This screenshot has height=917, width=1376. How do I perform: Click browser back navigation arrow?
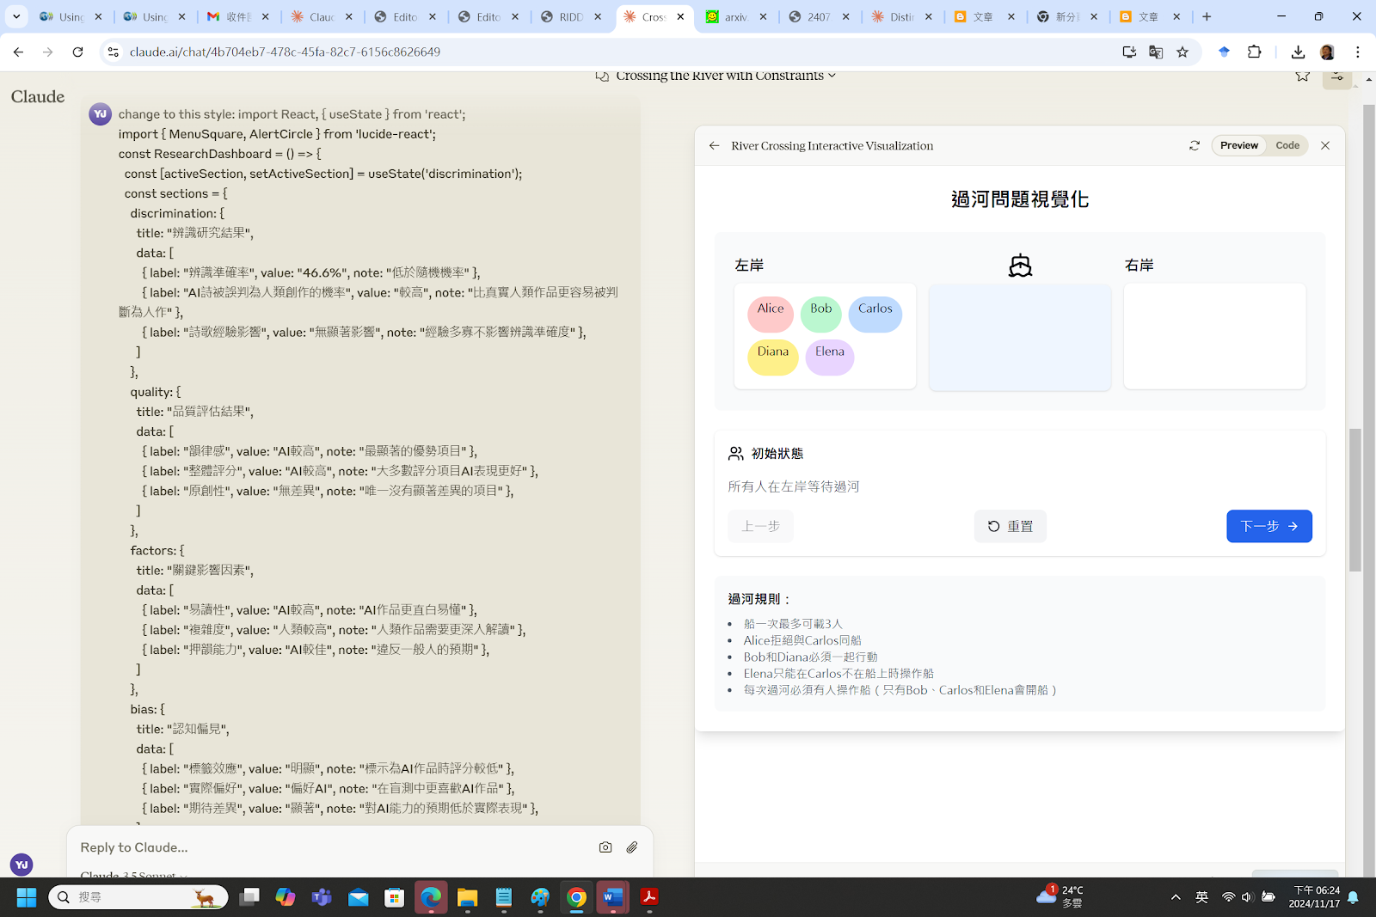[x=18, y=52]
